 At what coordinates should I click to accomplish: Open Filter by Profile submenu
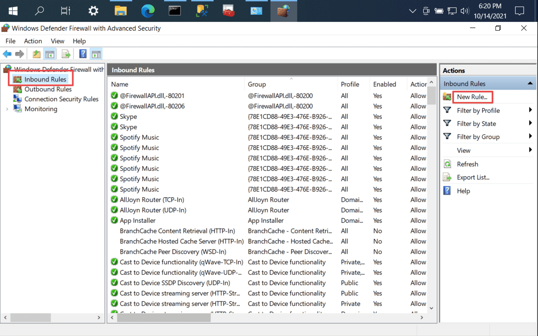pyautogui.click(x=478, y=111)
